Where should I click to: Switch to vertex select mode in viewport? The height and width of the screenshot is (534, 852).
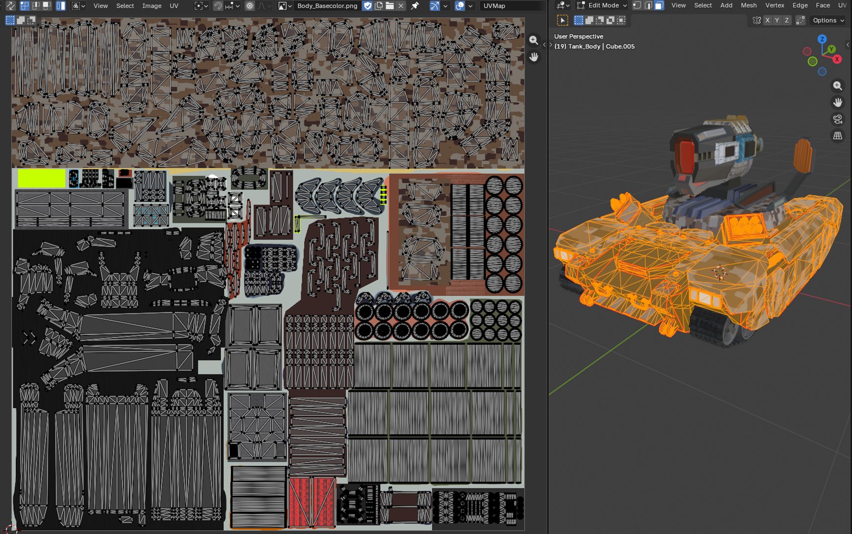click(637, 5)
